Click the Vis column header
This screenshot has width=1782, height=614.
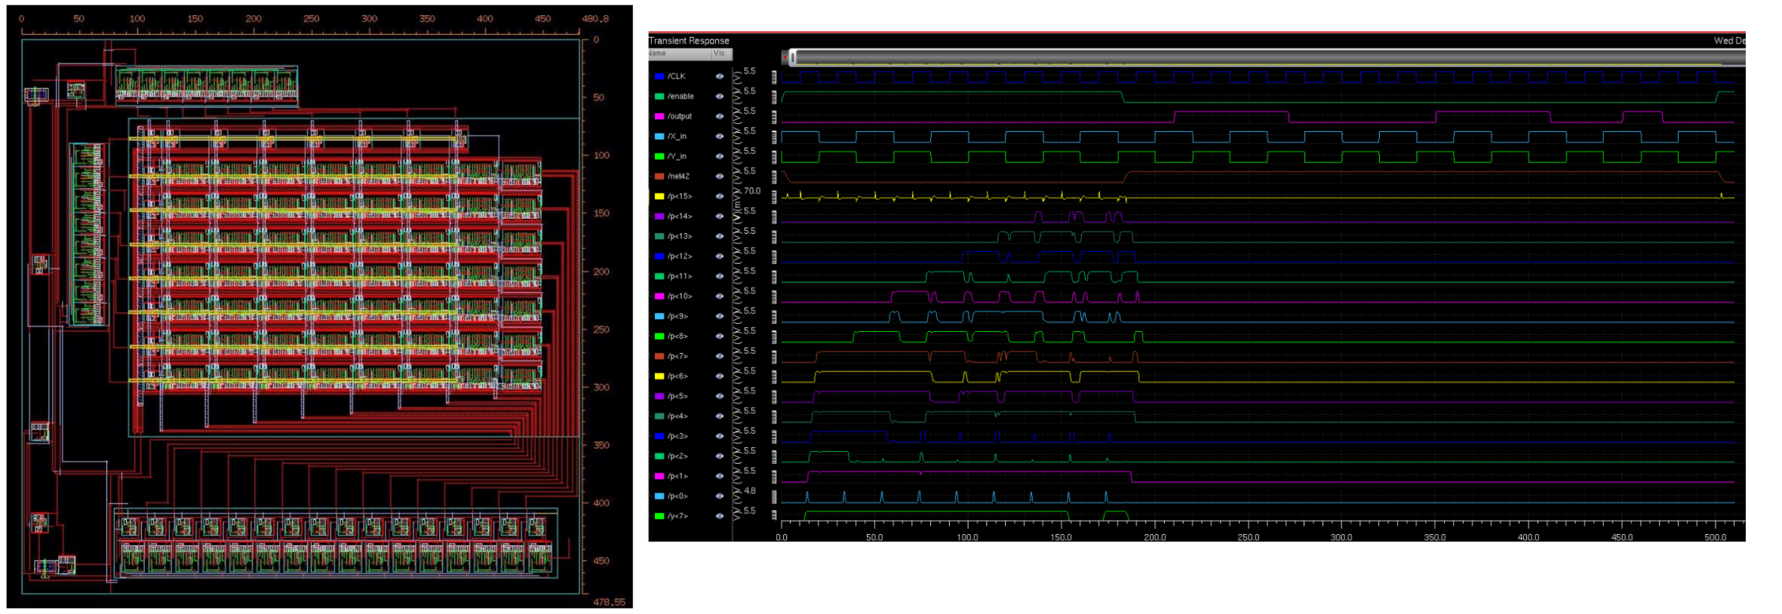(720, 54)
